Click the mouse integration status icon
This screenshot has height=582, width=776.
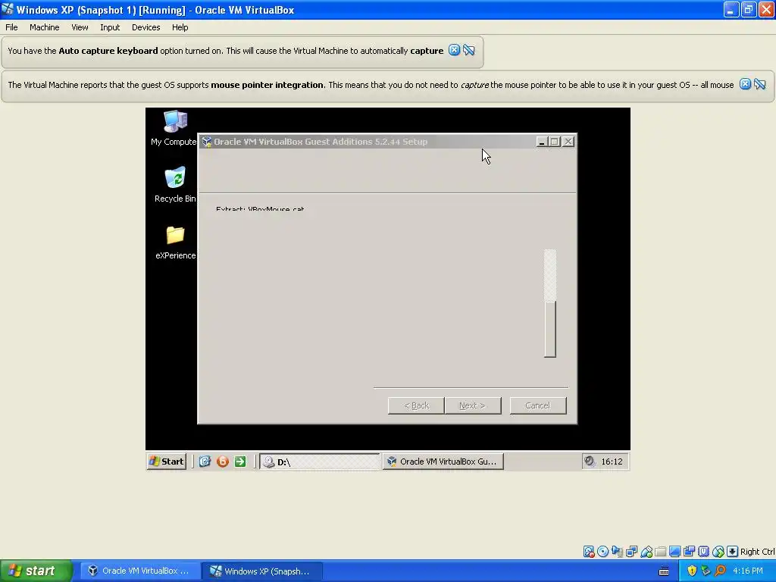tap(718, 552)
